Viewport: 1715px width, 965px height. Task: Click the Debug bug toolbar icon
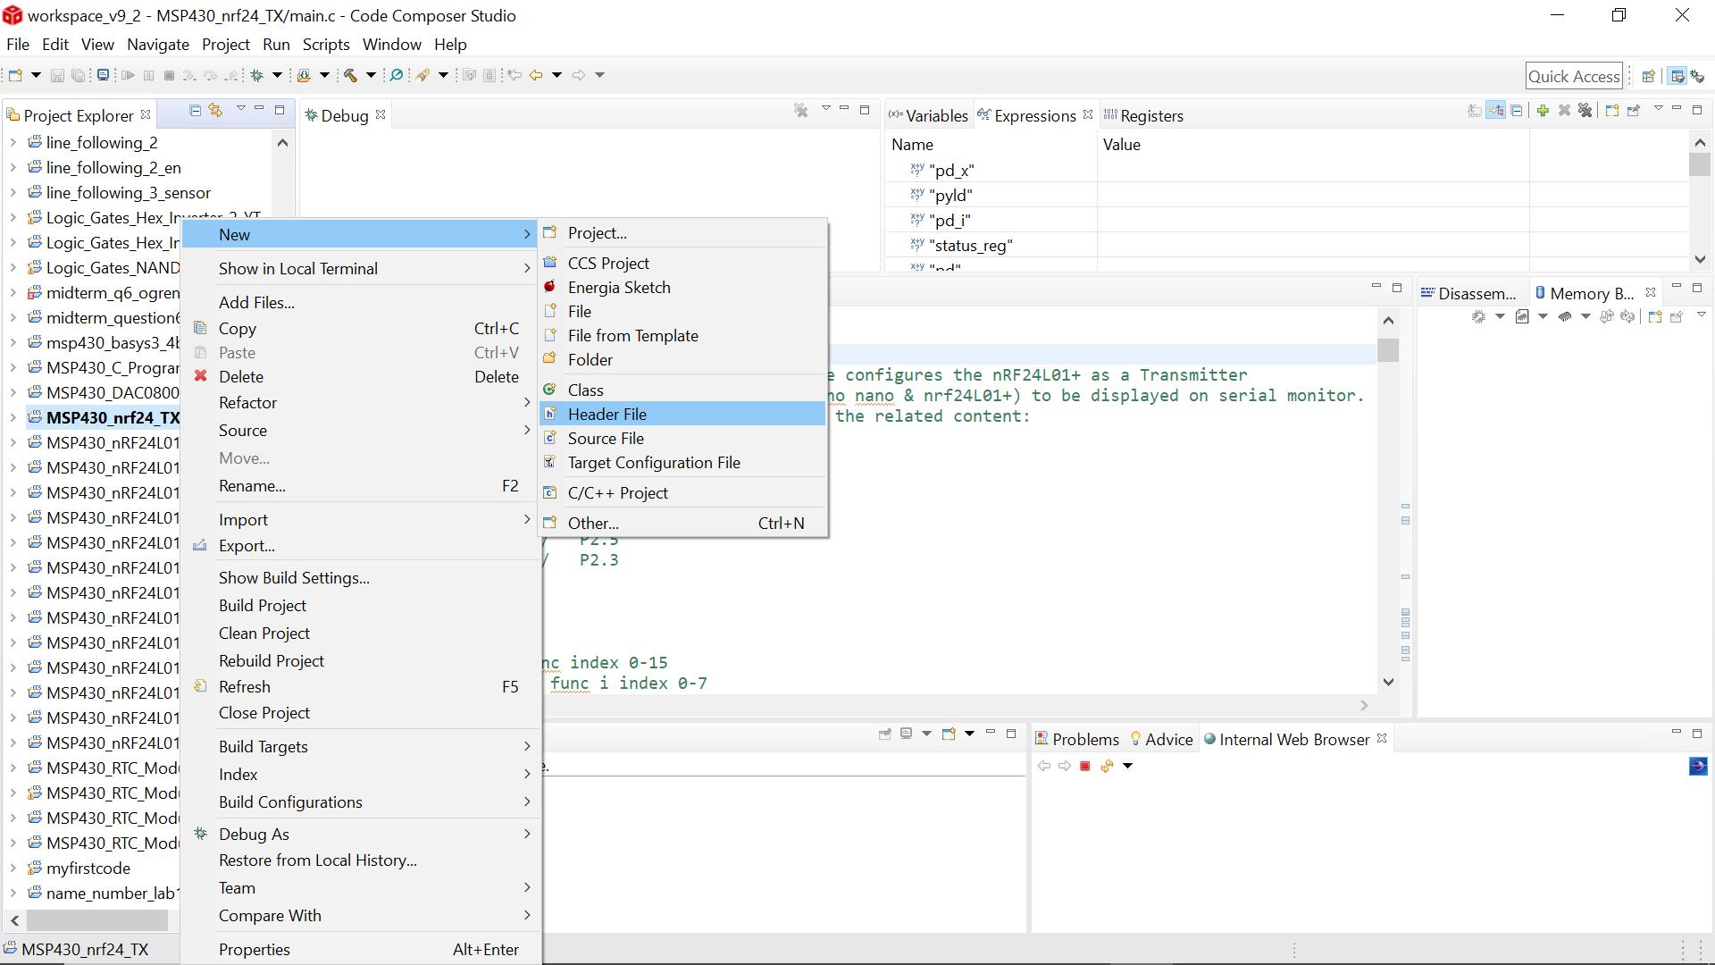click(257, 75)
